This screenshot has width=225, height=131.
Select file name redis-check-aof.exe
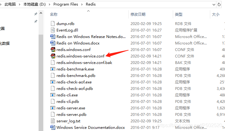(74, 82)
